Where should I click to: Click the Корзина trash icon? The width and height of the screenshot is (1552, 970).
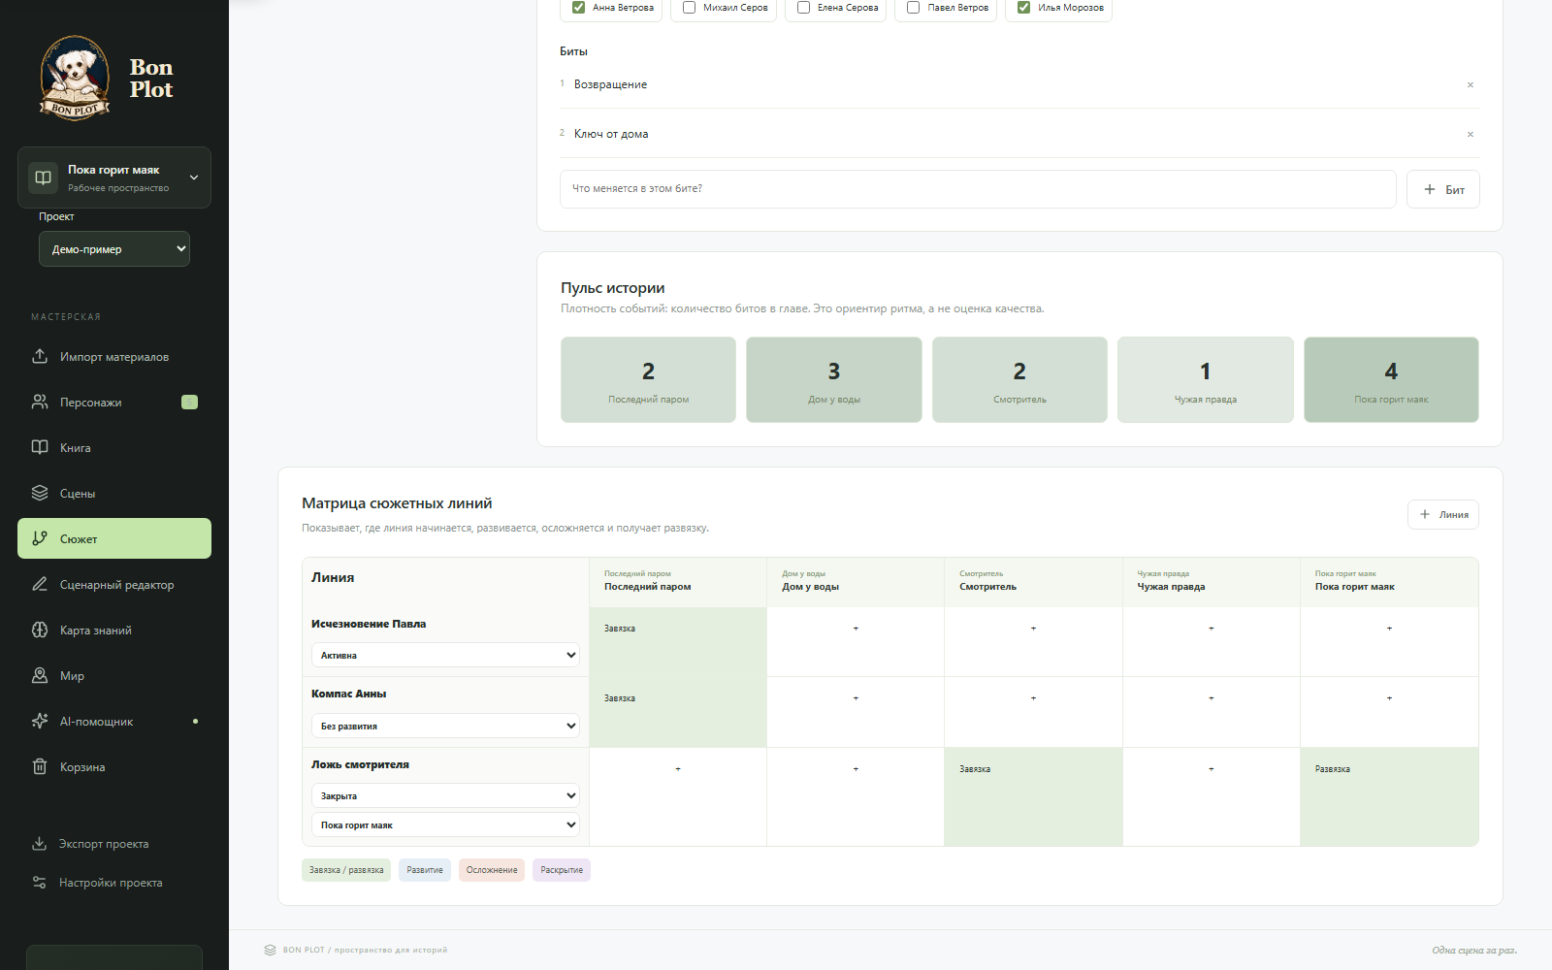[40, 766]
